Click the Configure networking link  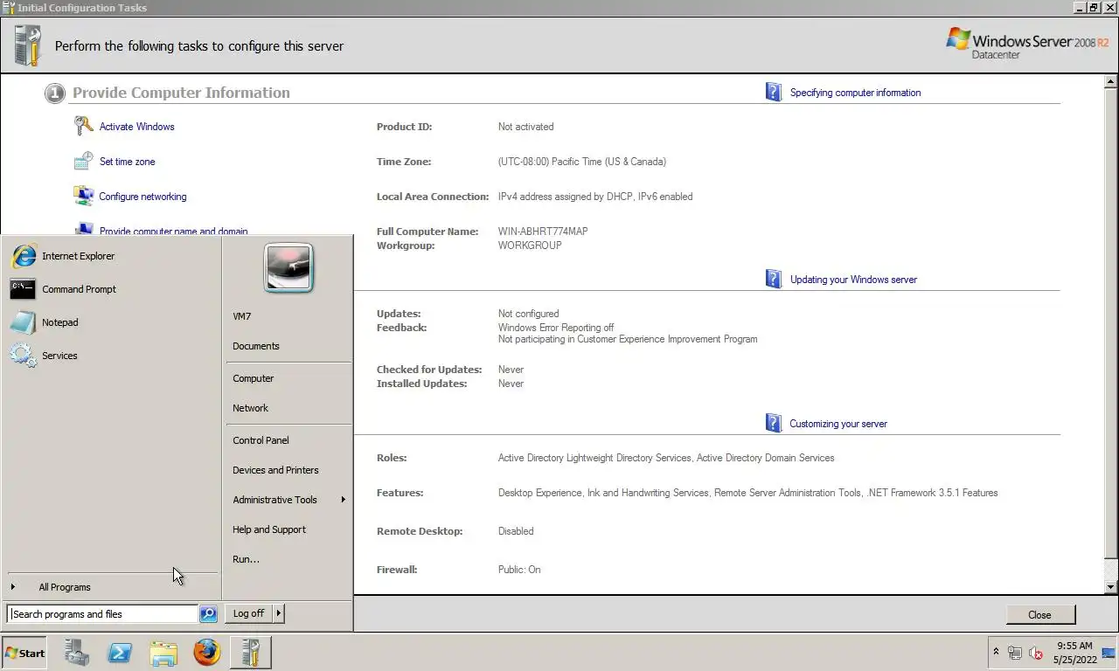(142, 197)
